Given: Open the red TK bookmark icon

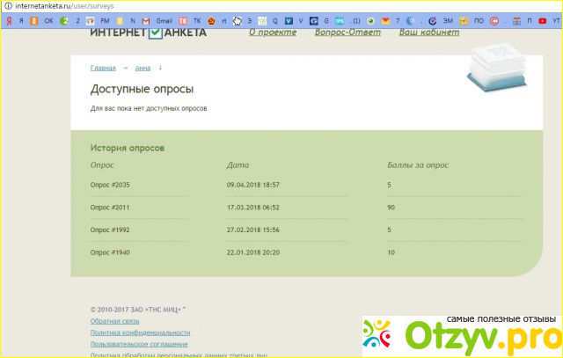Looking at the screenshot, I should click(x=183, y=19).
